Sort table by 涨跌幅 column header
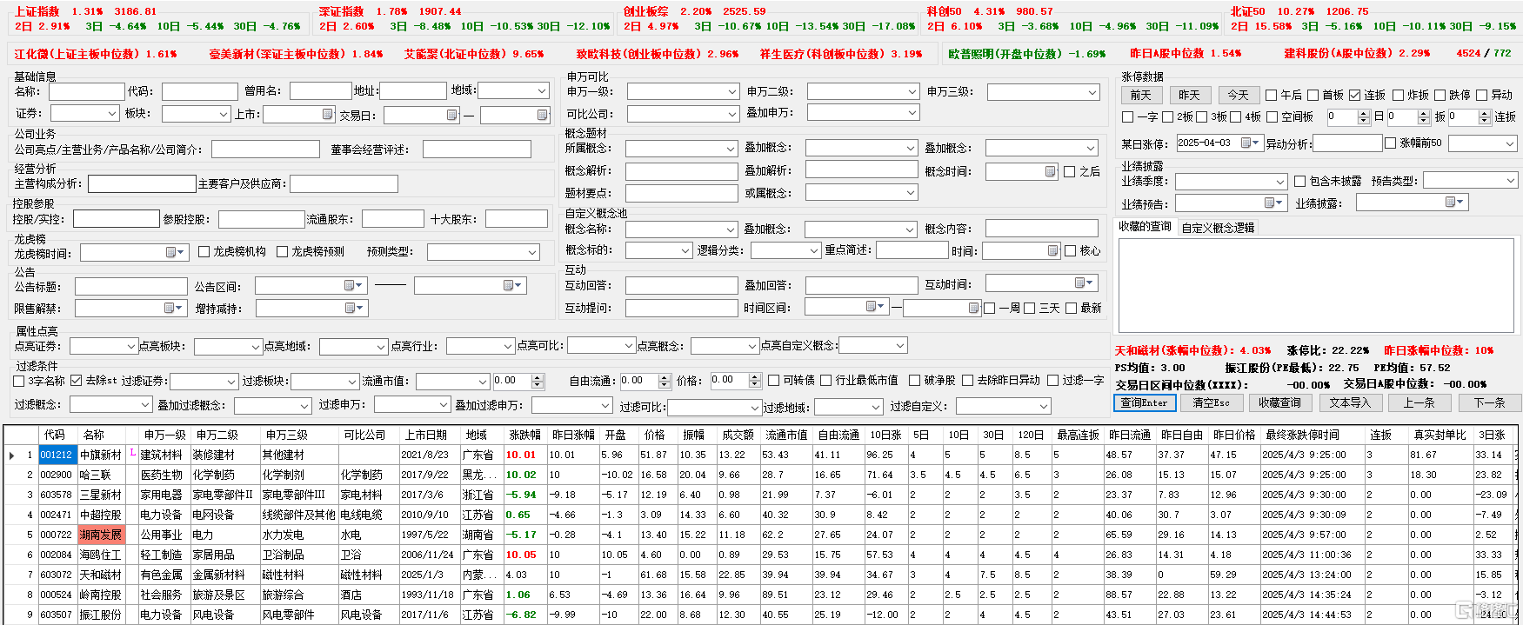The image size is (1523, 625). click(x=524, y=435)
